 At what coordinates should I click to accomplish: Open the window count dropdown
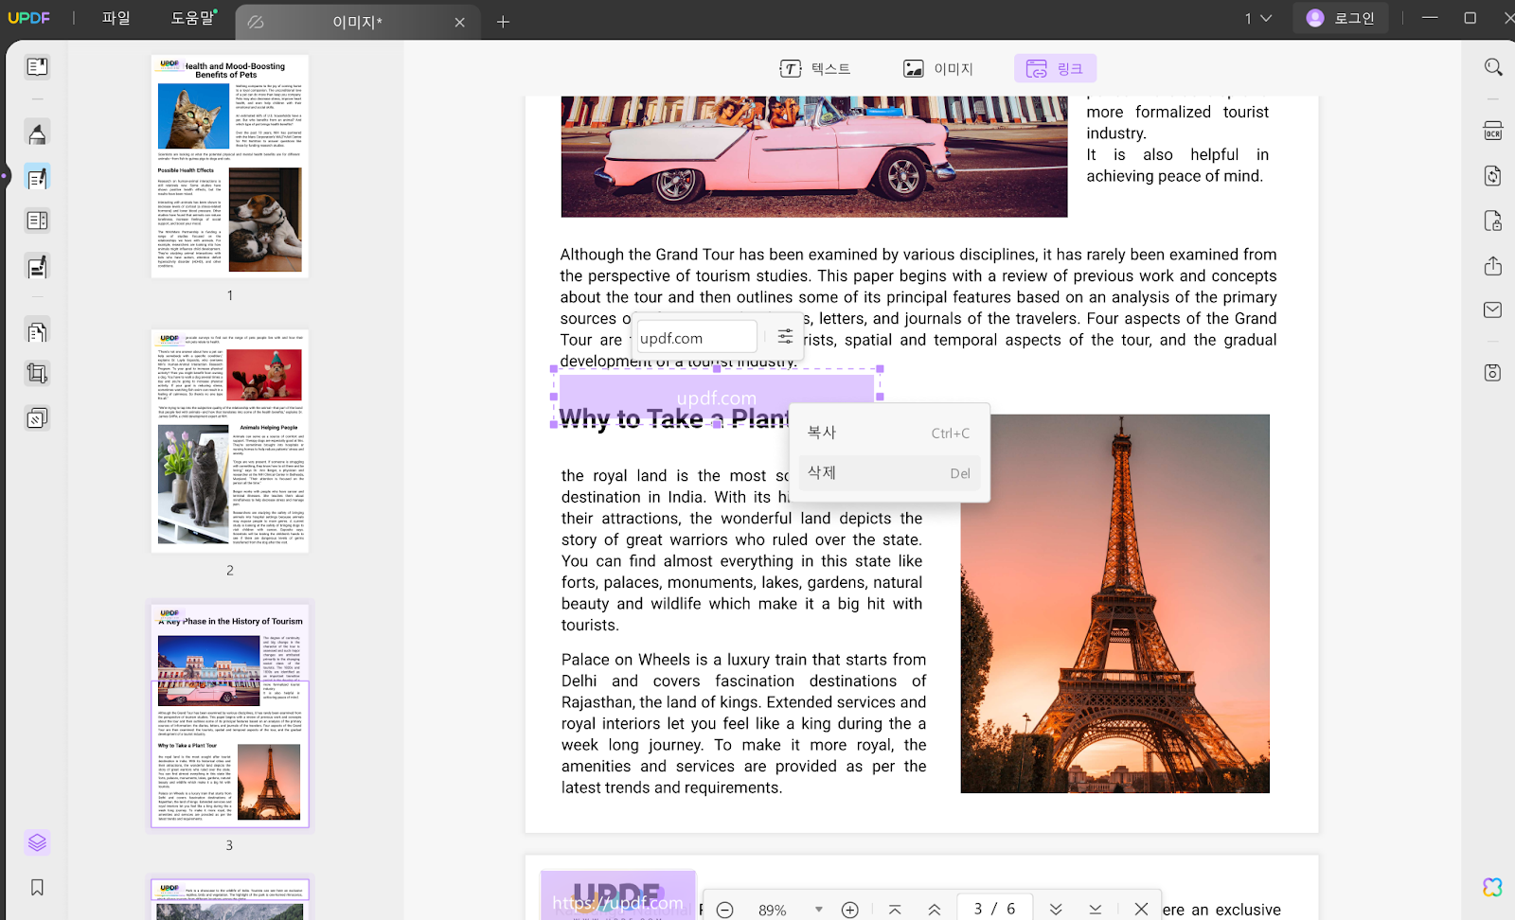point(1258,18)
